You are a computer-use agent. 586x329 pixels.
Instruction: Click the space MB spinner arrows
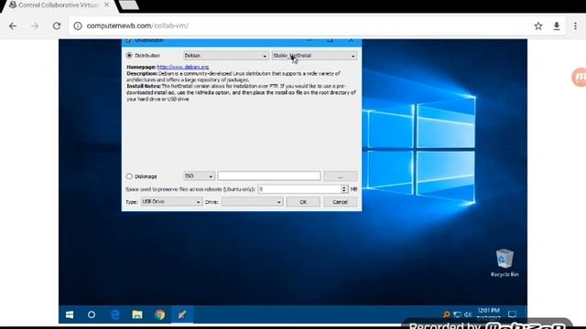(344, 189)
